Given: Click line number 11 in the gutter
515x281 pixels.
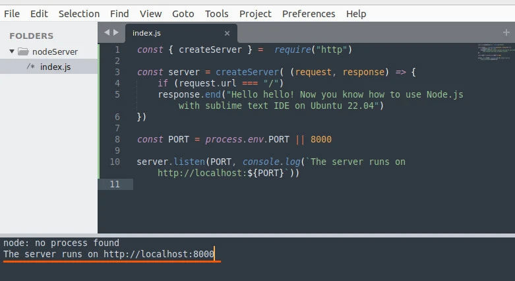Looking at the screenshot, I should pos(114,184).
